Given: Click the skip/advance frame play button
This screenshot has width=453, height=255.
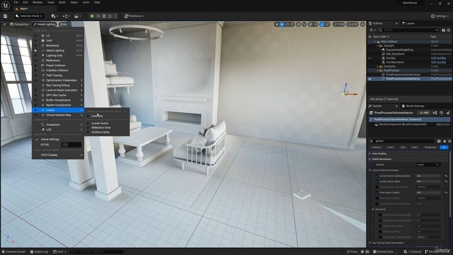Looking at the screenshot, I should pos(98,16).
